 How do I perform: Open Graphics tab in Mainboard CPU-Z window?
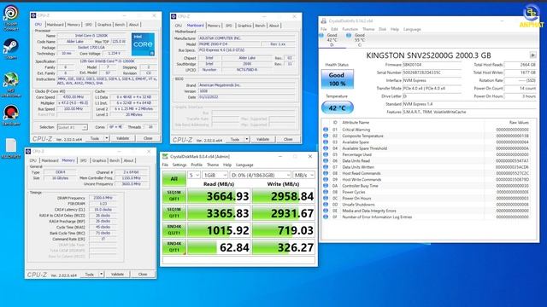244,26
